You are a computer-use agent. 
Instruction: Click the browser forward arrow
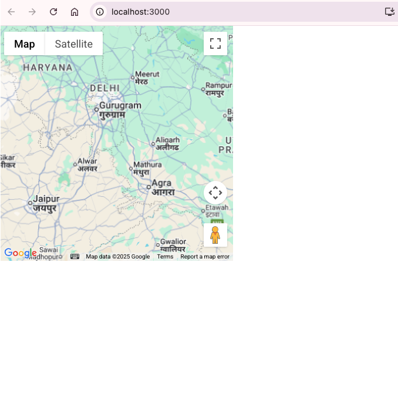pos(32,12)
